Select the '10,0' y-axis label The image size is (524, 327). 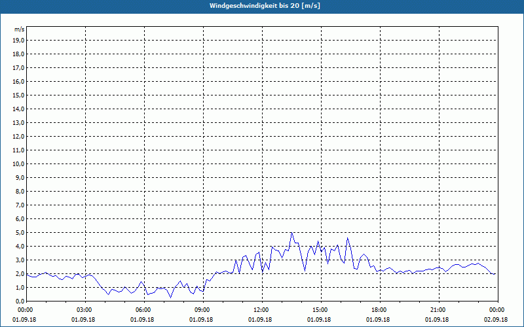click(x=18, y=164)
